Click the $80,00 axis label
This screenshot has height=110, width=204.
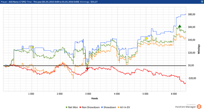pyautogui.click(x=192, y=15)
